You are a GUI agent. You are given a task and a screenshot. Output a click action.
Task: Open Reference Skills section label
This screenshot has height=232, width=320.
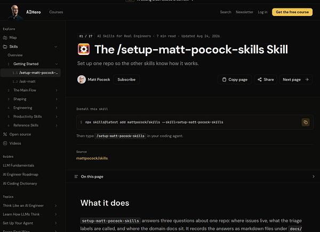pyautogui.click(x=26, y=125)
